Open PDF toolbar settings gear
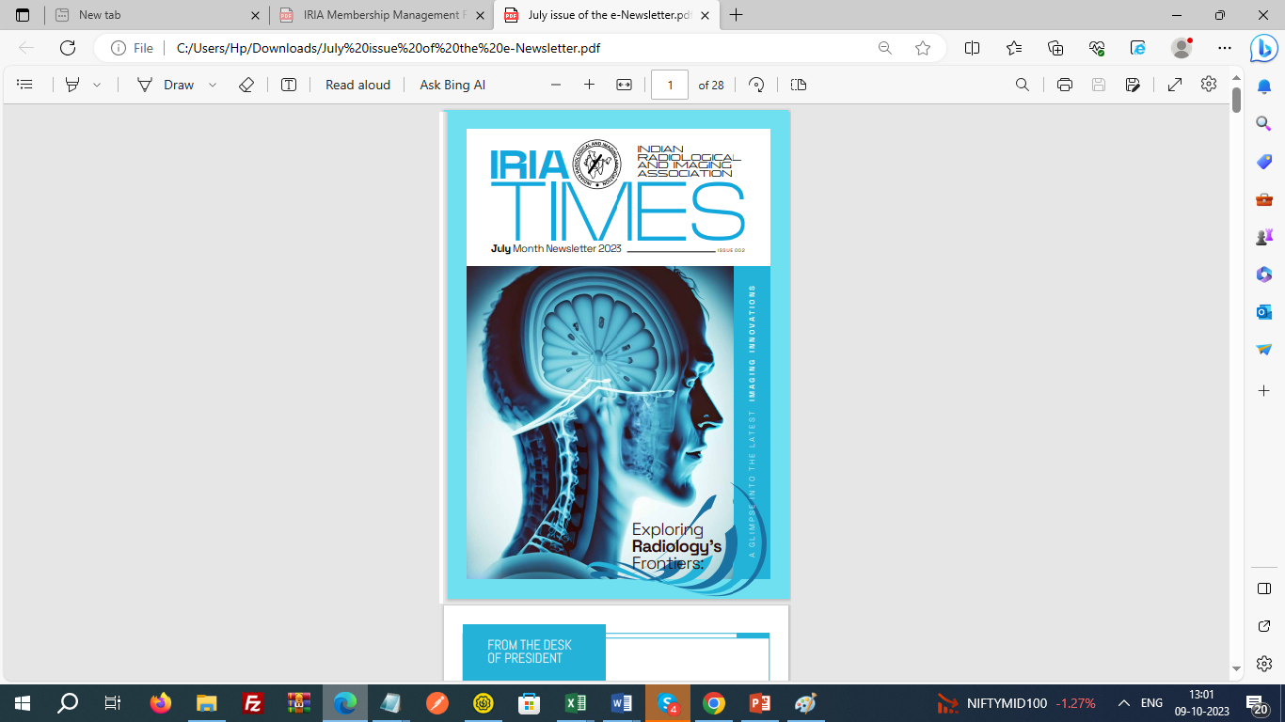 tap(1209, 84)
